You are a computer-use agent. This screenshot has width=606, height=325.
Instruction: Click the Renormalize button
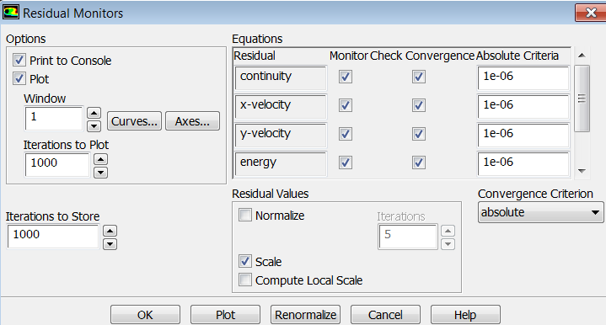[x=305, y=315]
